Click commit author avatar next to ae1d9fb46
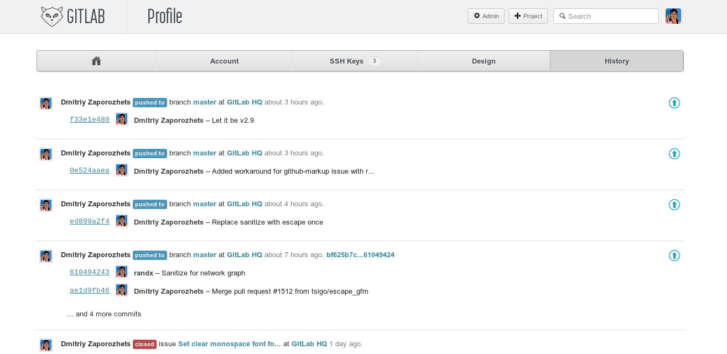Image resolution: width=727 pixels, height=354 pixels. point(122,290)
